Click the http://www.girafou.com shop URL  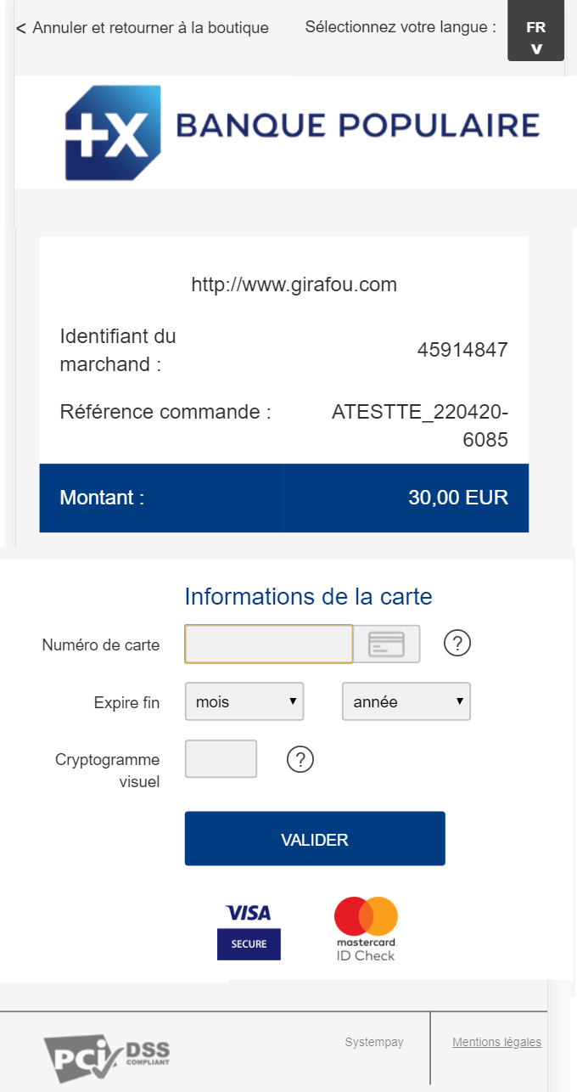294,284
